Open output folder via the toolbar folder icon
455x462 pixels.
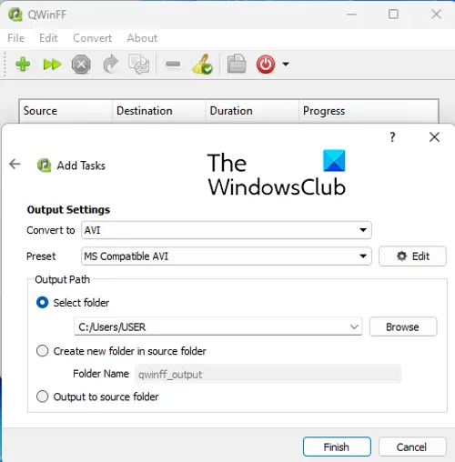point(237,64)
